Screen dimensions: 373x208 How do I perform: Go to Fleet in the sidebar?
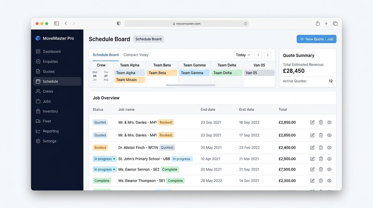(x=57, y=121)
